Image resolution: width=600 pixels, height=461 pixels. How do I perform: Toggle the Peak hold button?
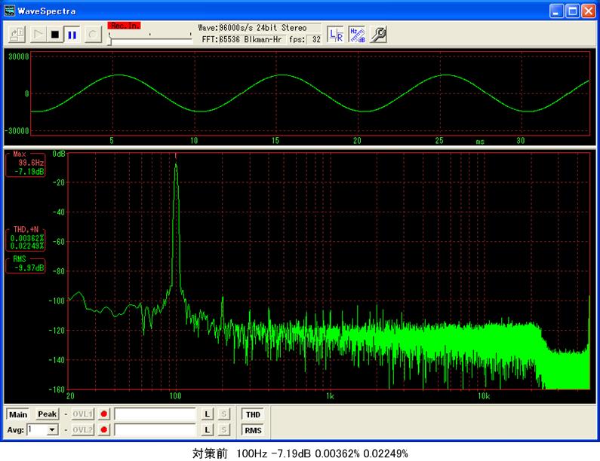pos(47,414)
